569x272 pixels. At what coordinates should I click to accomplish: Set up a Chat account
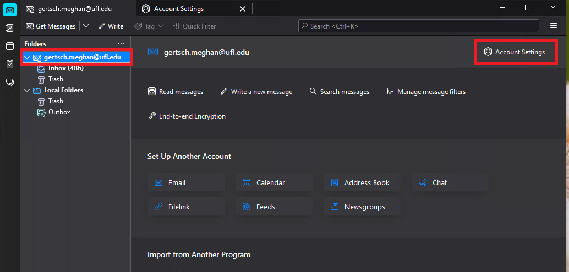450,182
